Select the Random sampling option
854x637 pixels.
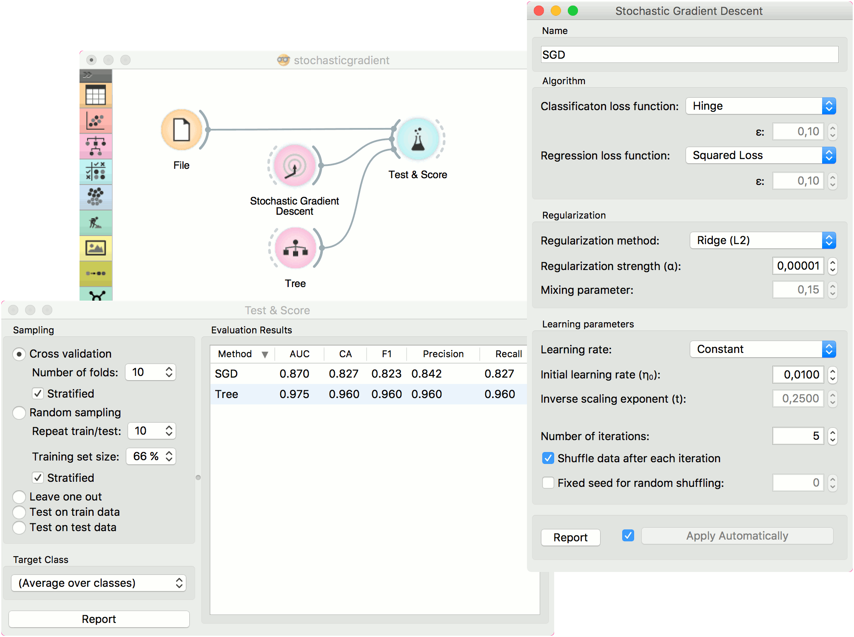pyautogui.click(x=20, y=412)
